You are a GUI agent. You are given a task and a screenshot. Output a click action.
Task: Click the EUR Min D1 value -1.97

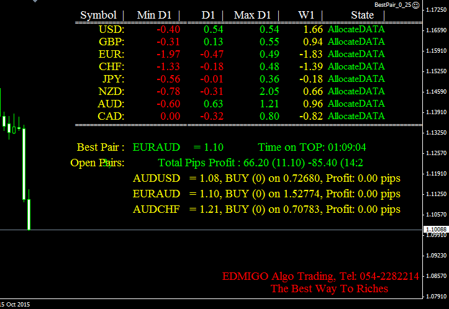[168, 55]
